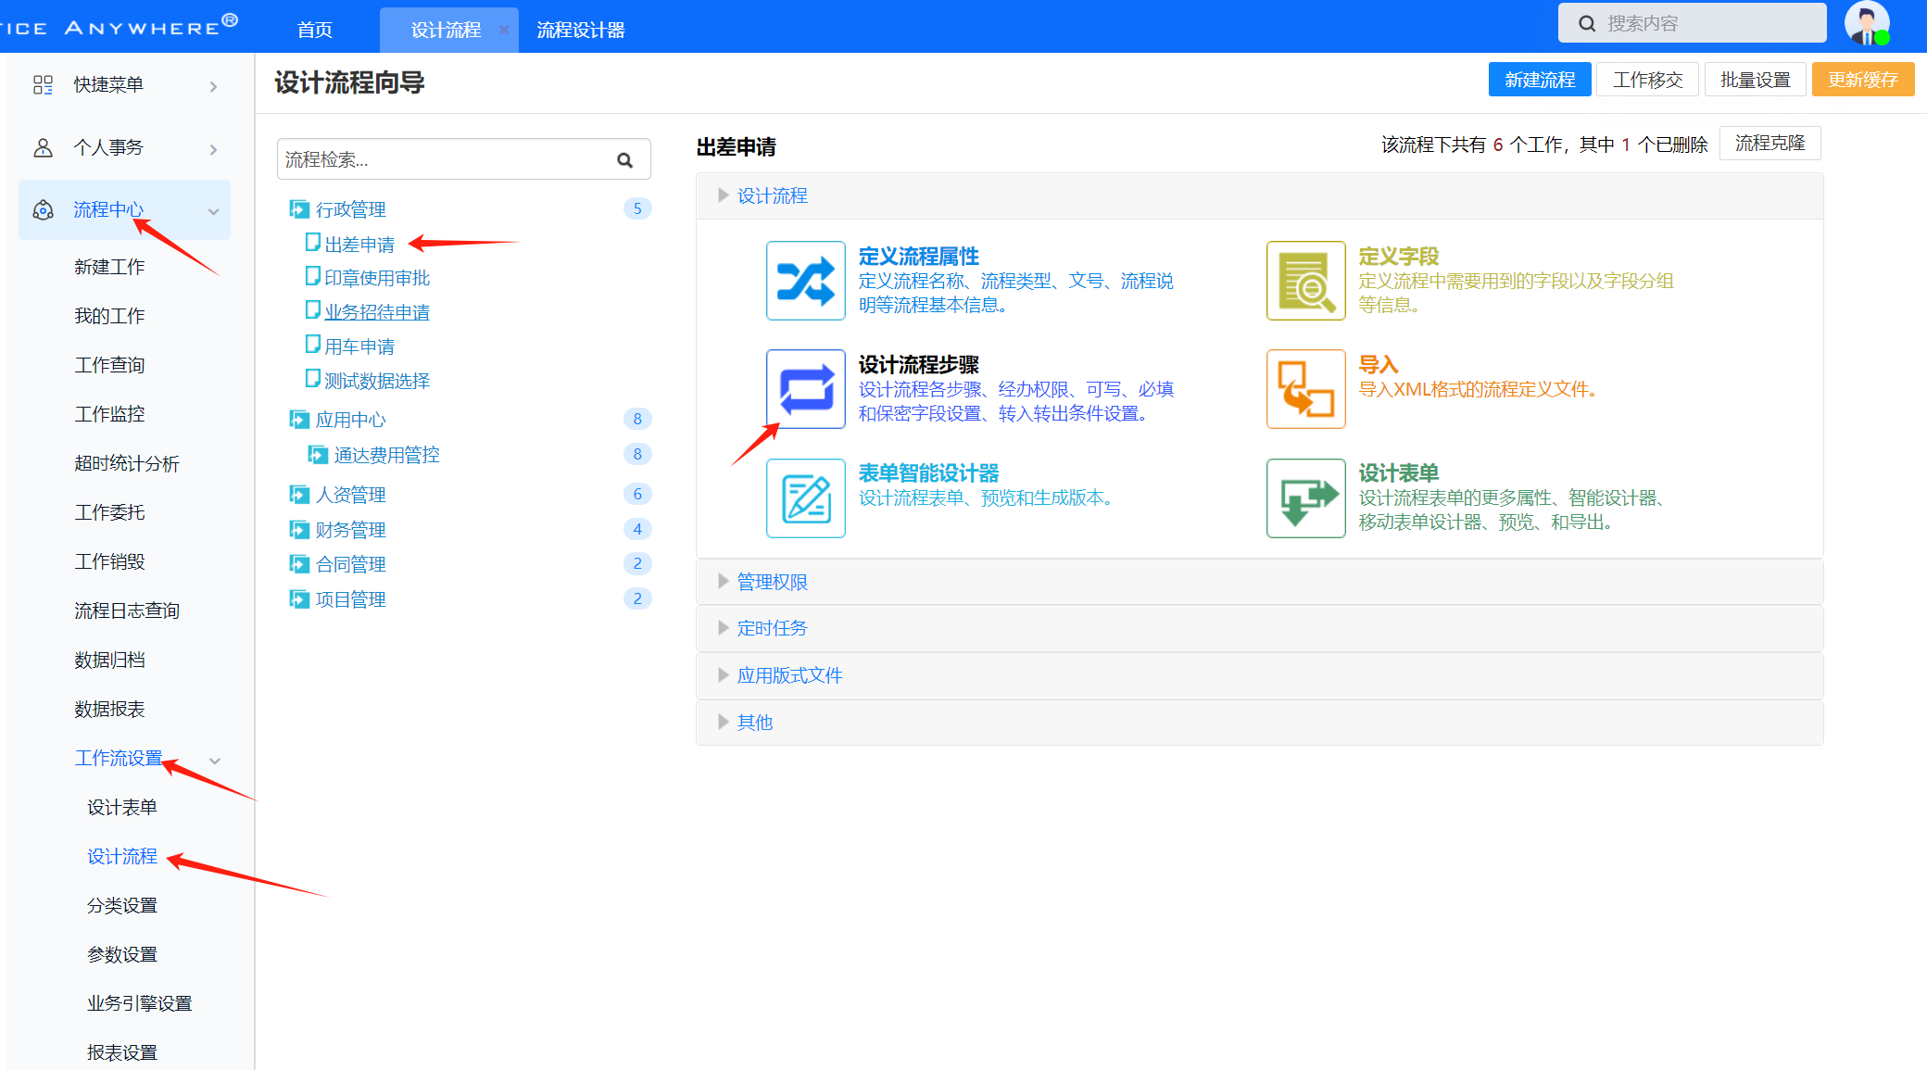Open the 设计表单 green arrow icon
The width and height of the screenshot is (1927, 1070).
pos(1305,498)
